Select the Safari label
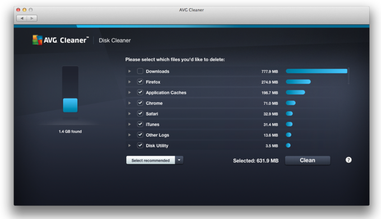 tap(152, 114)
